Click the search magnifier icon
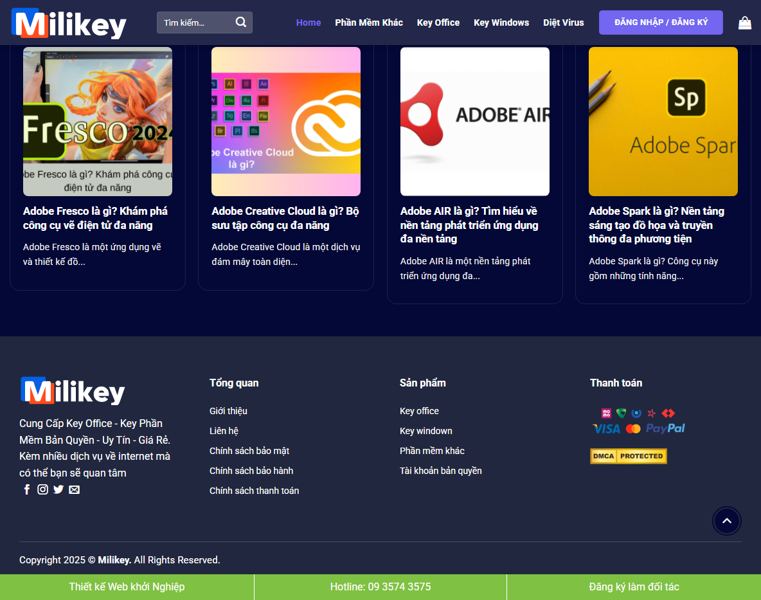This screenshot has height=600, width=761. (240, 22)
